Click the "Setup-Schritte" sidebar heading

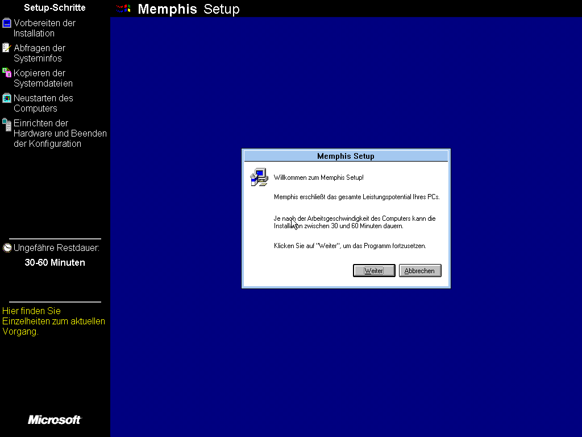[55, 7]
